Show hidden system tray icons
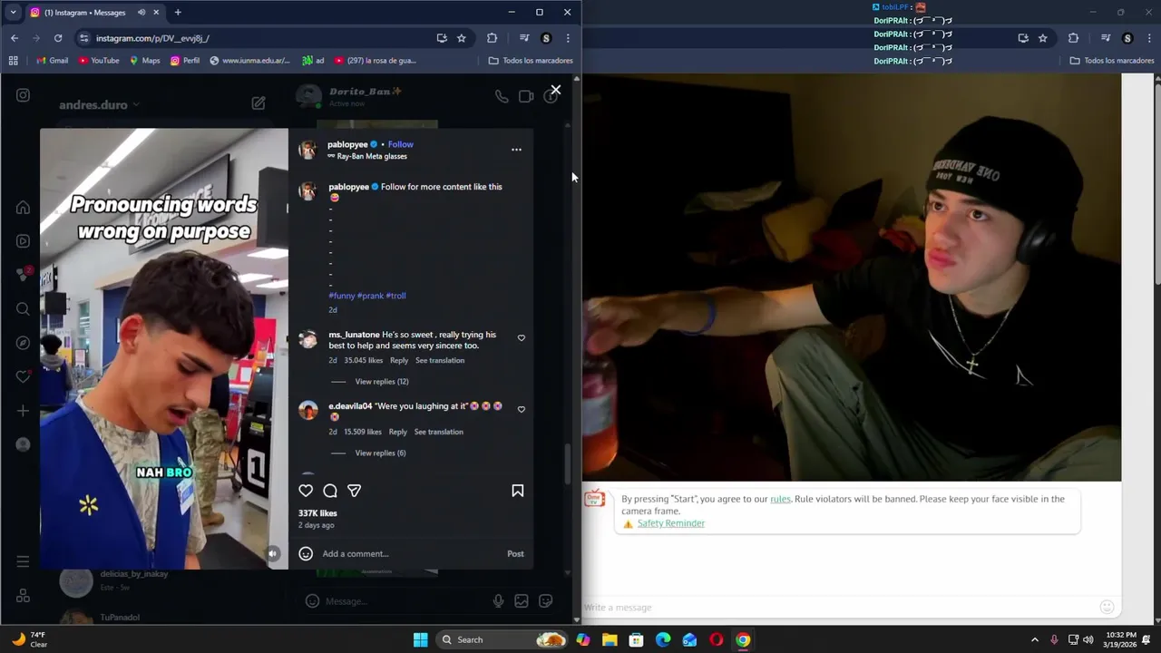 [1034, 639]
